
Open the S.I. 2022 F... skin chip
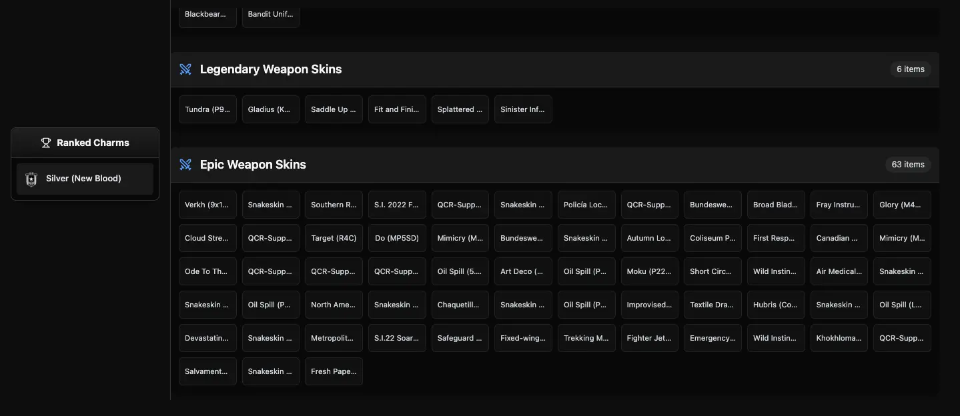397,205
